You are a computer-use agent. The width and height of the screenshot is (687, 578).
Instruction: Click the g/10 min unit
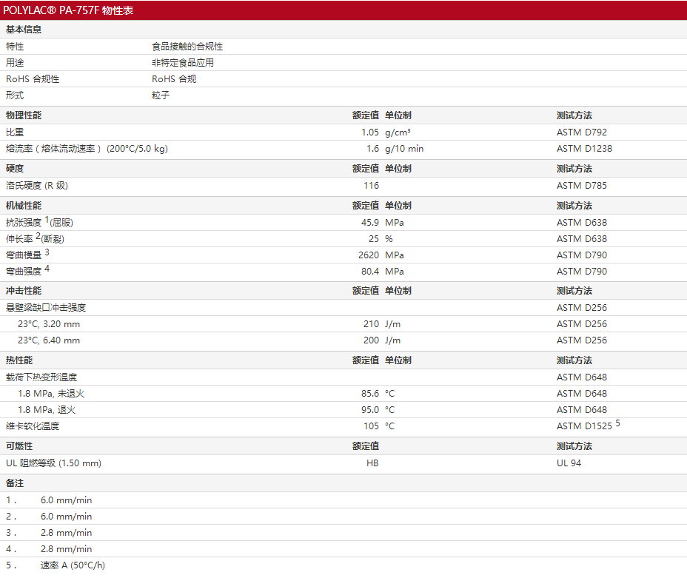[x=404, y=149]
